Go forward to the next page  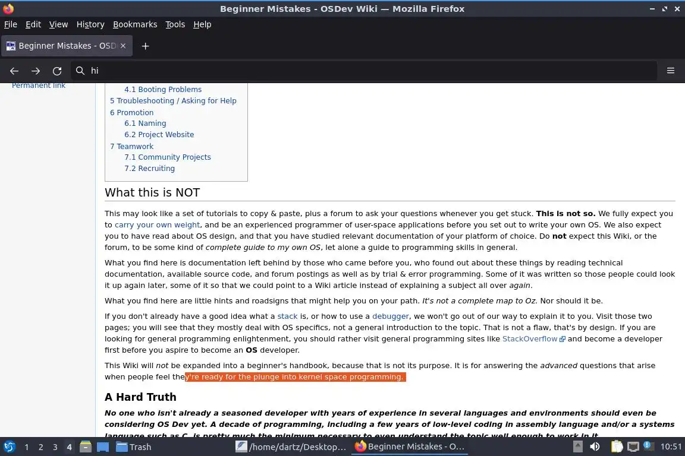[x=36, y=71]
